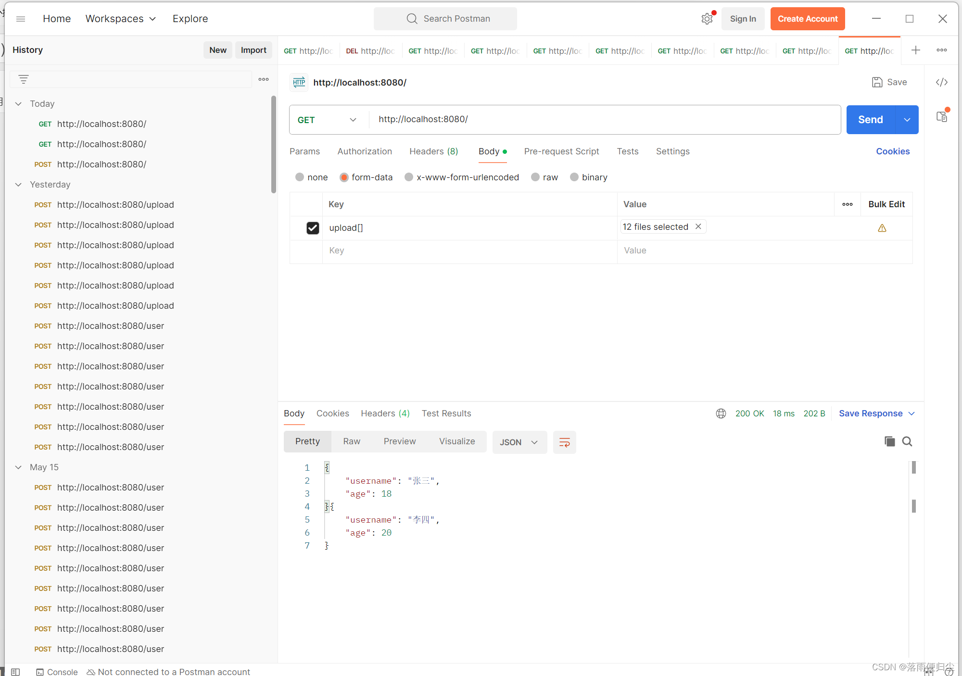Click the warning triangle on upload[] row
962x676 pixels.
coord(882,228)
